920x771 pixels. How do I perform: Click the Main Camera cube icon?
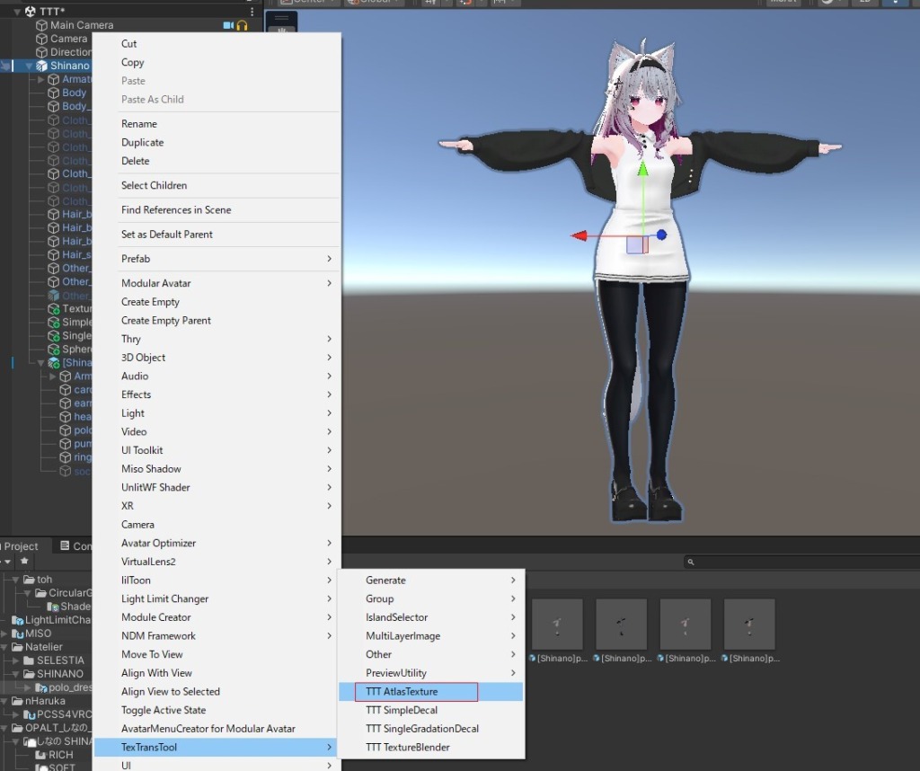point(41,25)
